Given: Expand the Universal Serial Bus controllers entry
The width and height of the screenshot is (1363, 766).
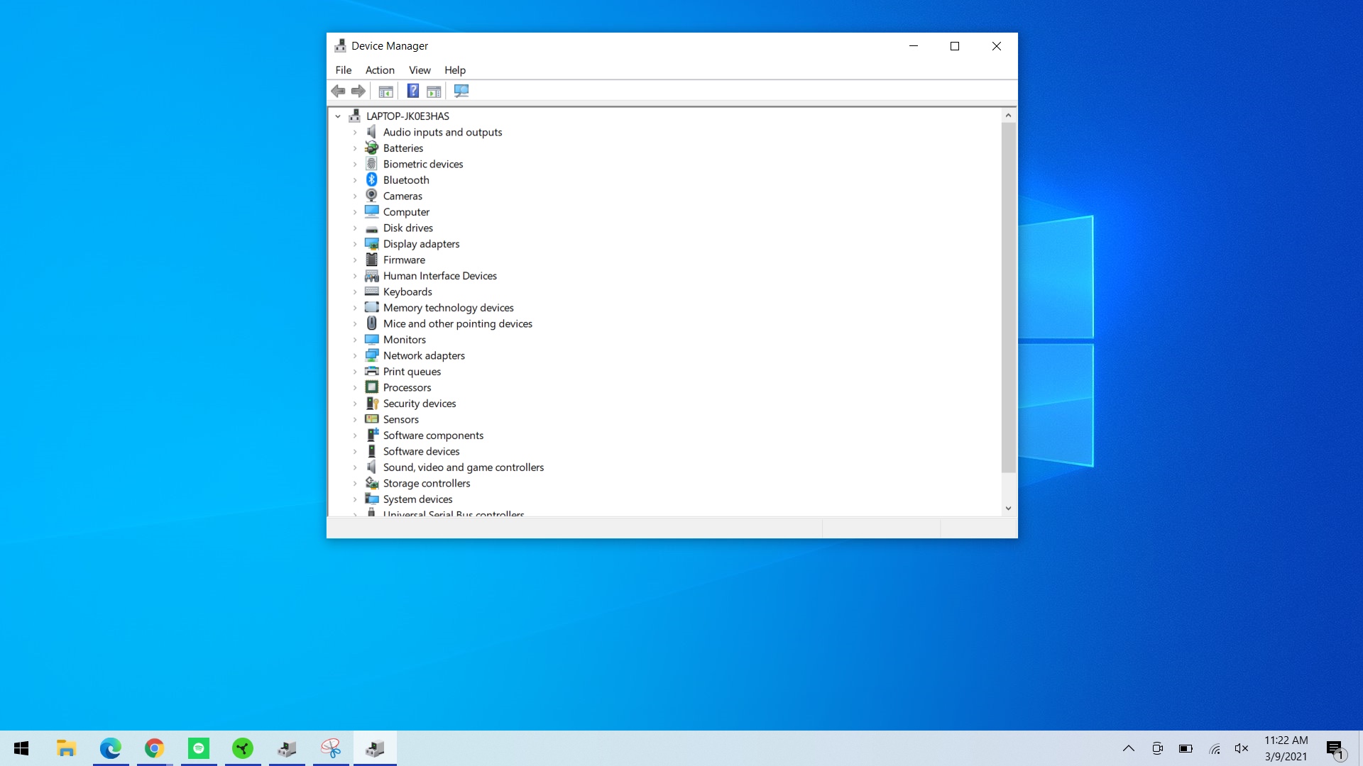Looking at the screenshot, I should (x=355, y=514).
